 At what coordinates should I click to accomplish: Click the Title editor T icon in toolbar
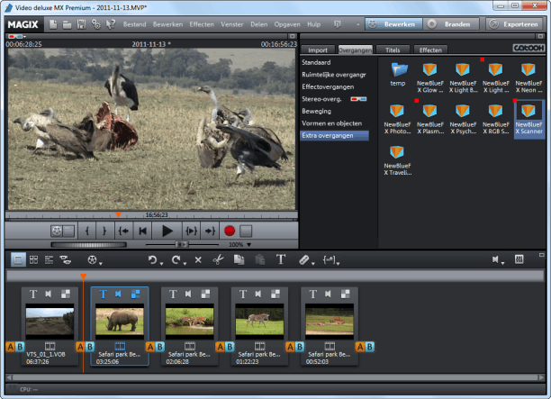(280, 259)
